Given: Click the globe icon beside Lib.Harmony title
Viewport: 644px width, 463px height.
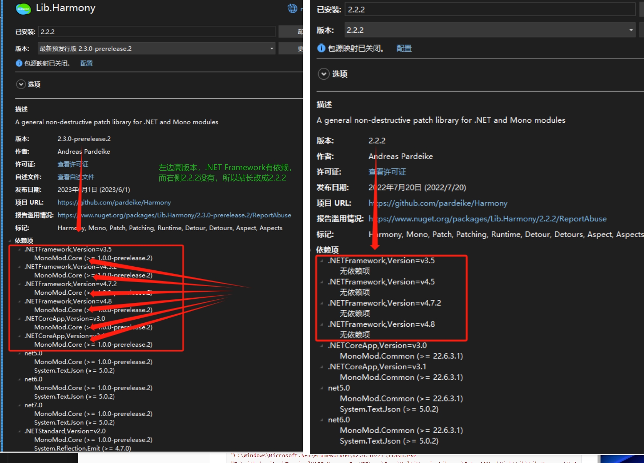Looking at the screenshot, I should [292, 8].
